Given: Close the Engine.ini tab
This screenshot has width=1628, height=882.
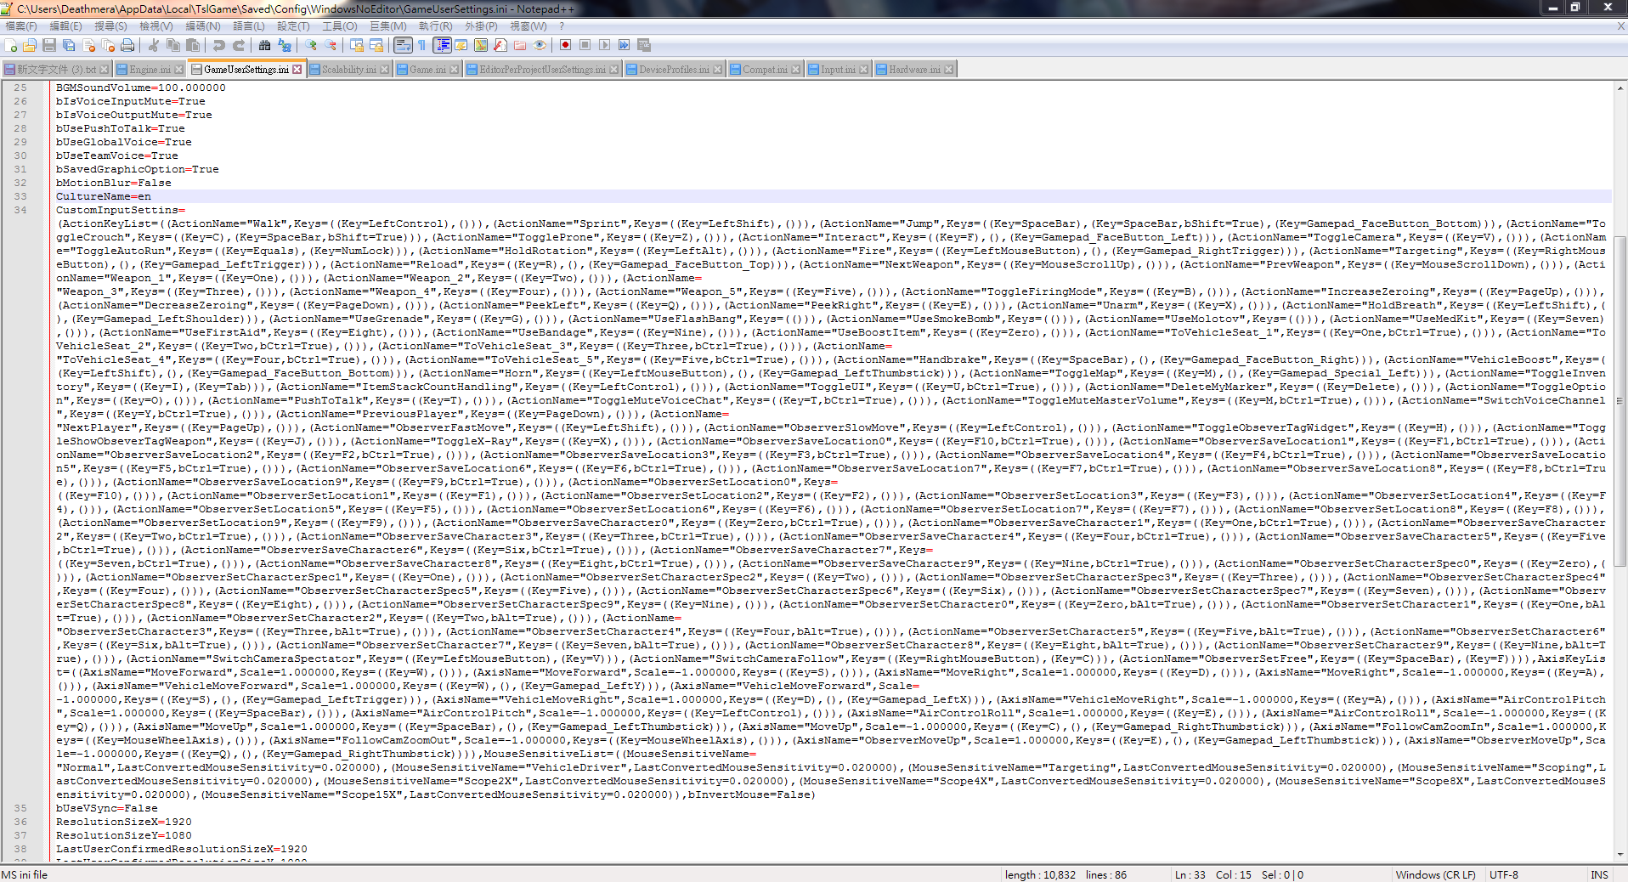Looking at the screenshot, I should click(178, 70).
